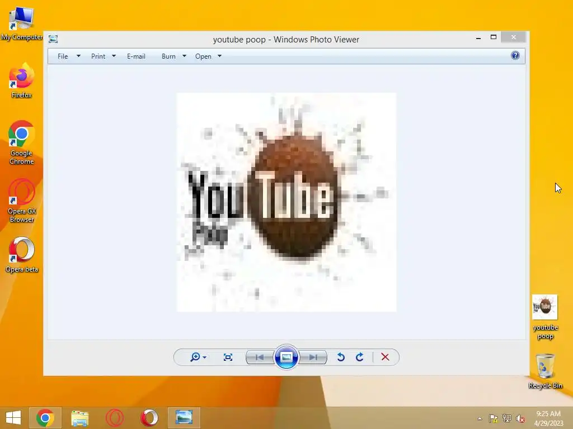Select the Google Chrome desktop shortcut
The image size is (573, 429).
[x=22, y=142]
